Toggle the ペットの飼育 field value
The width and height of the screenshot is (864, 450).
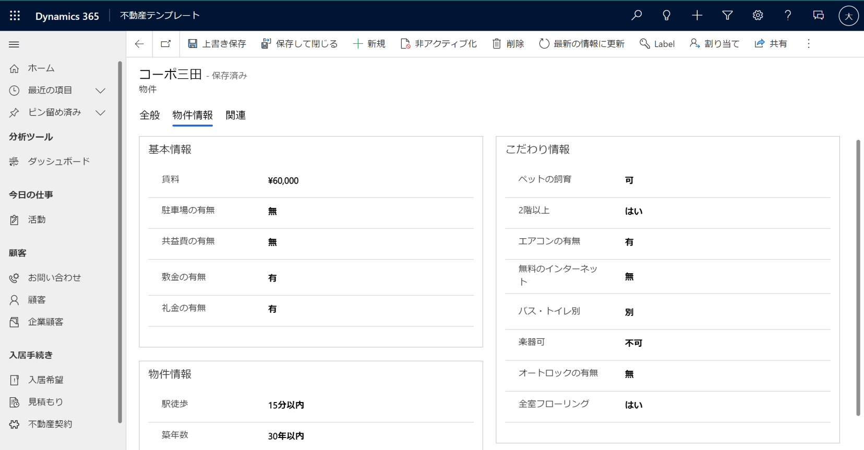pos(629,180)
